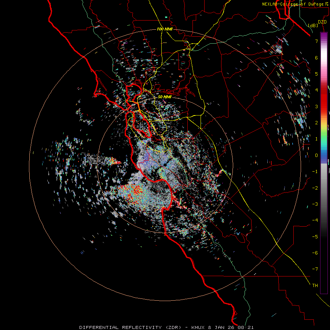Screen dimensions: 330x330
Task: Click the 7 value on the color scale
Action: click(x=316, y=41)
